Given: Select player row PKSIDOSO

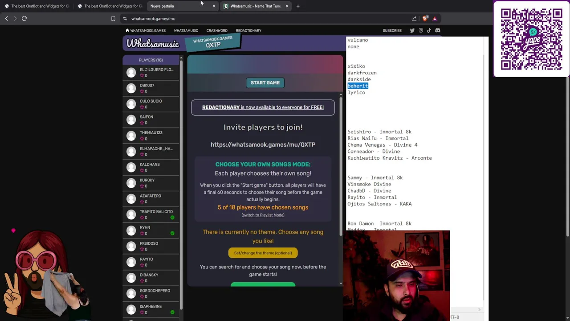Looking at the screenshot, I should pos(151,246).
